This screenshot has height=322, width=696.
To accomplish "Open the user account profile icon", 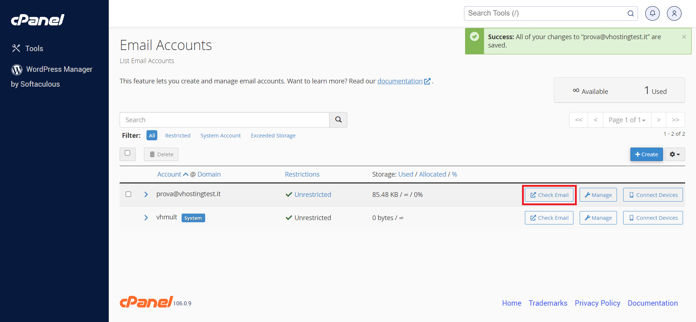I will [674, 13].
